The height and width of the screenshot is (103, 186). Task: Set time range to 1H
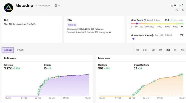(x=138, y=50)
